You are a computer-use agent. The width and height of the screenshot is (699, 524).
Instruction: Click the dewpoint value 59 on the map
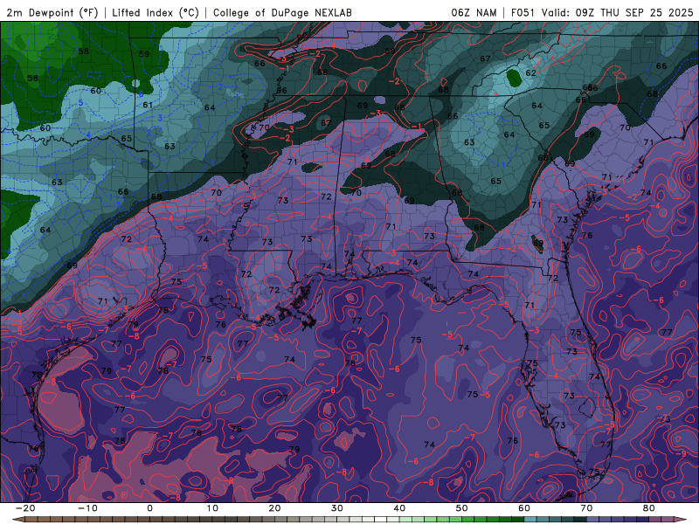pyautogui.click(x=144, y=54)
